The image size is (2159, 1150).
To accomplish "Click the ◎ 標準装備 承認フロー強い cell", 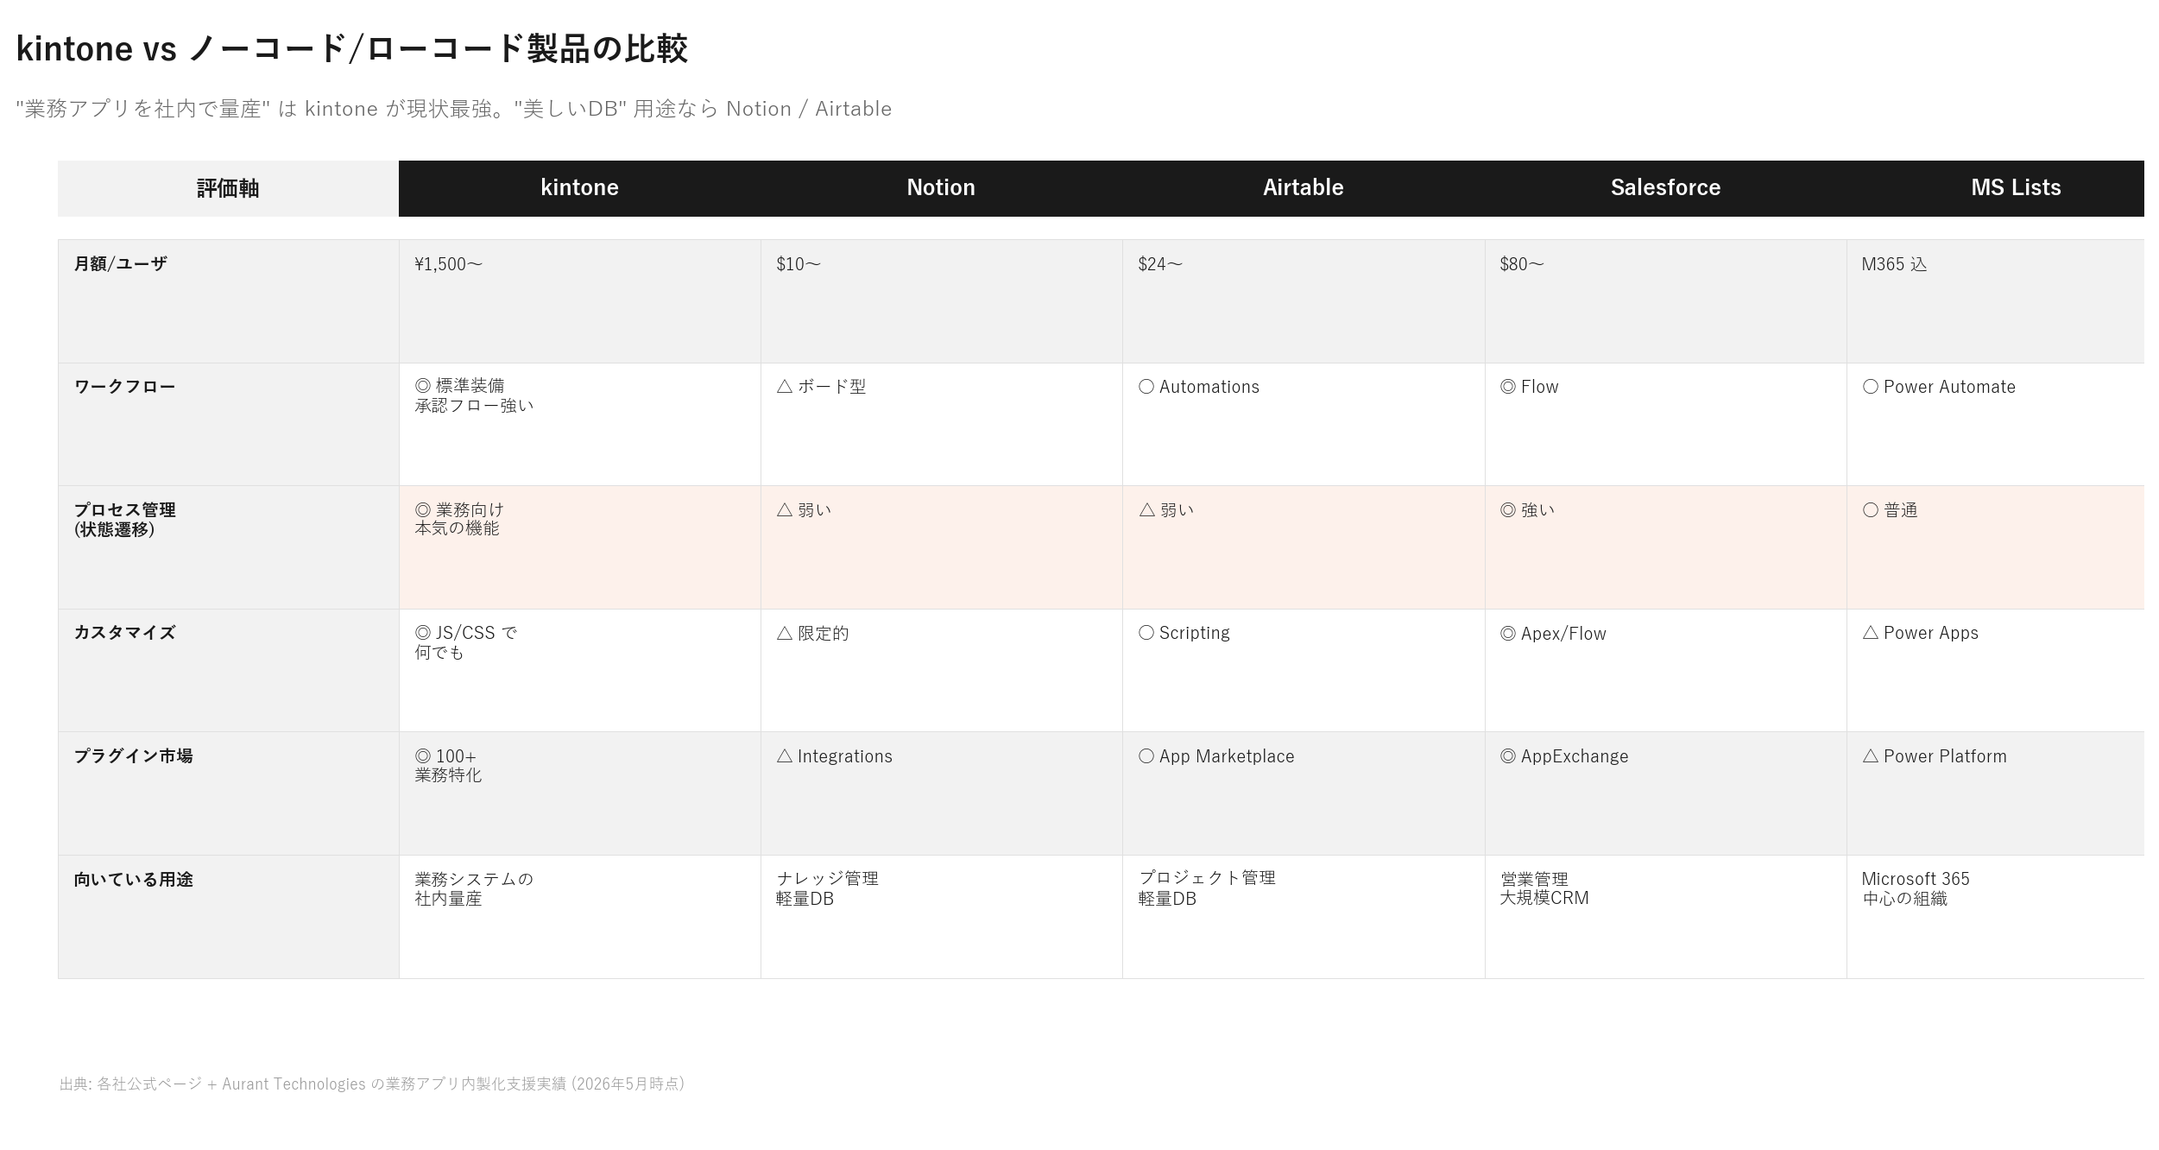I will [x=579, y=424].
